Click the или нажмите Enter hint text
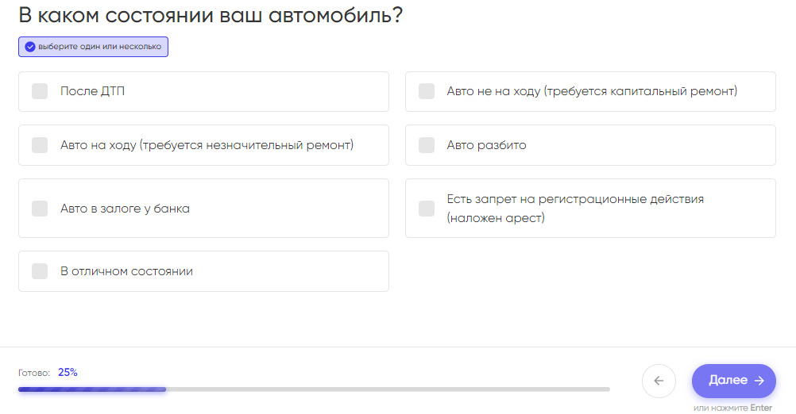This screenshot has height=414, width=796. (x=732, y=408)
